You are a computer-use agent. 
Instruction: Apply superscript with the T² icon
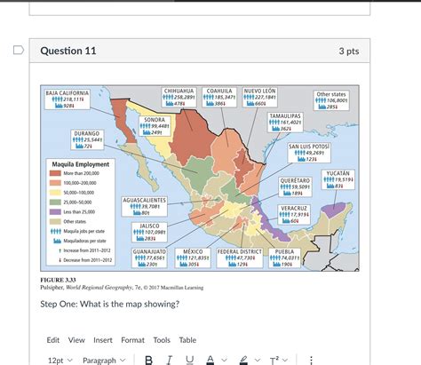(274, 361)
